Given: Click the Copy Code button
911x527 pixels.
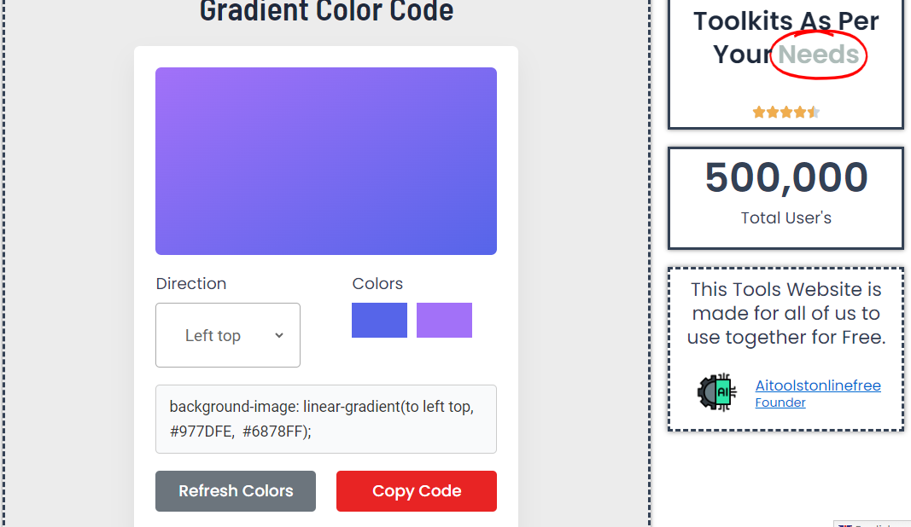Looking at the screenshot, I should 416,491.
